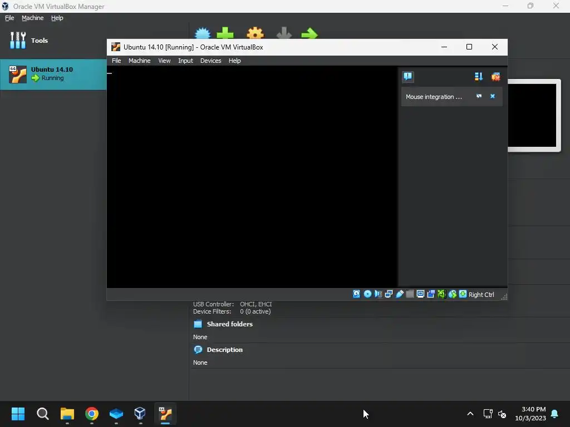Click the green plus Add toolbar icon

coord(225,33)
